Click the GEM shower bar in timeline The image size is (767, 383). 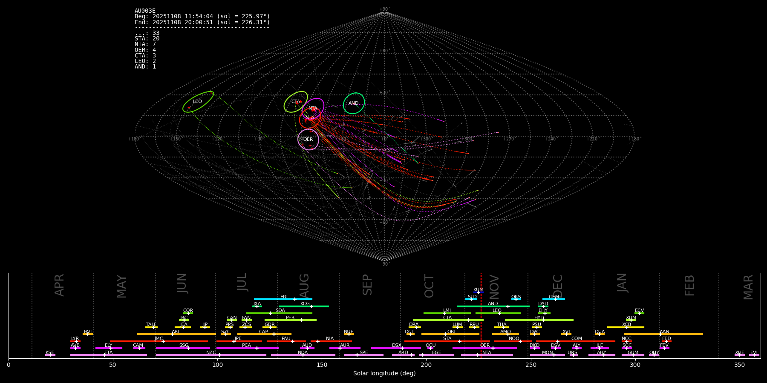[554, 299]
